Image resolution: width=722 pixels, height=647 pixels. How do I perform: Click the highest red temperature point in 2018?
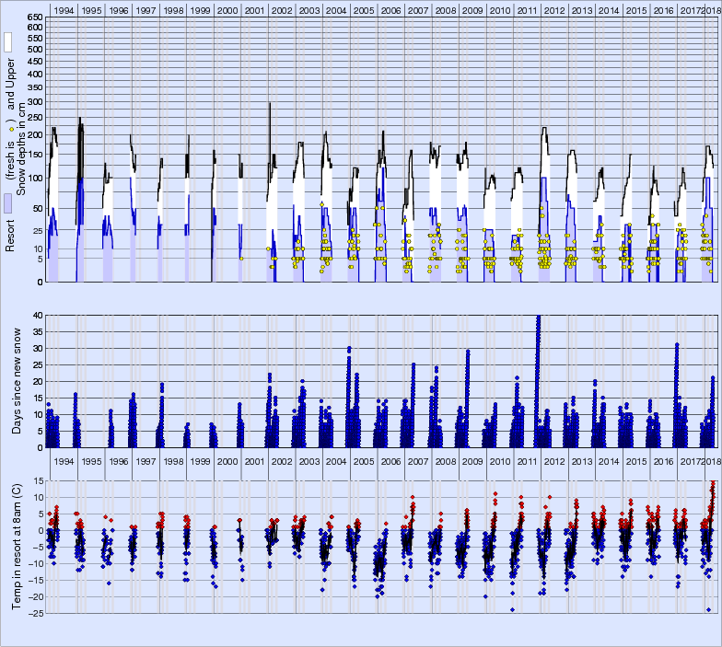713,482
